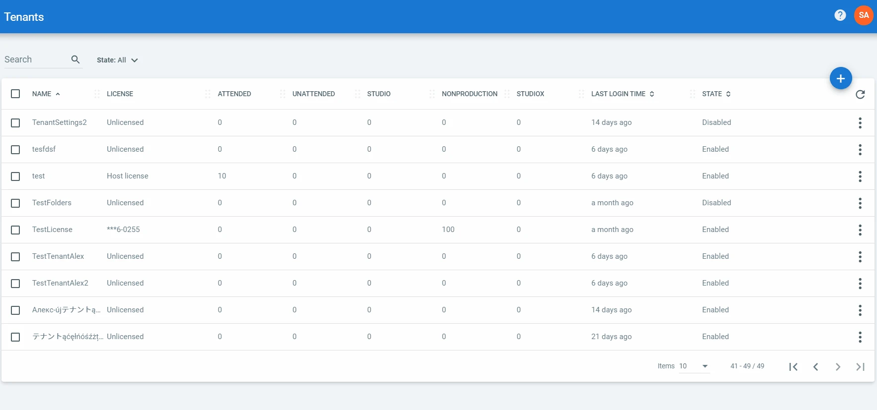Click the Host license cell
The height and width of the screenshot is (410, 877).
point(128,176)
